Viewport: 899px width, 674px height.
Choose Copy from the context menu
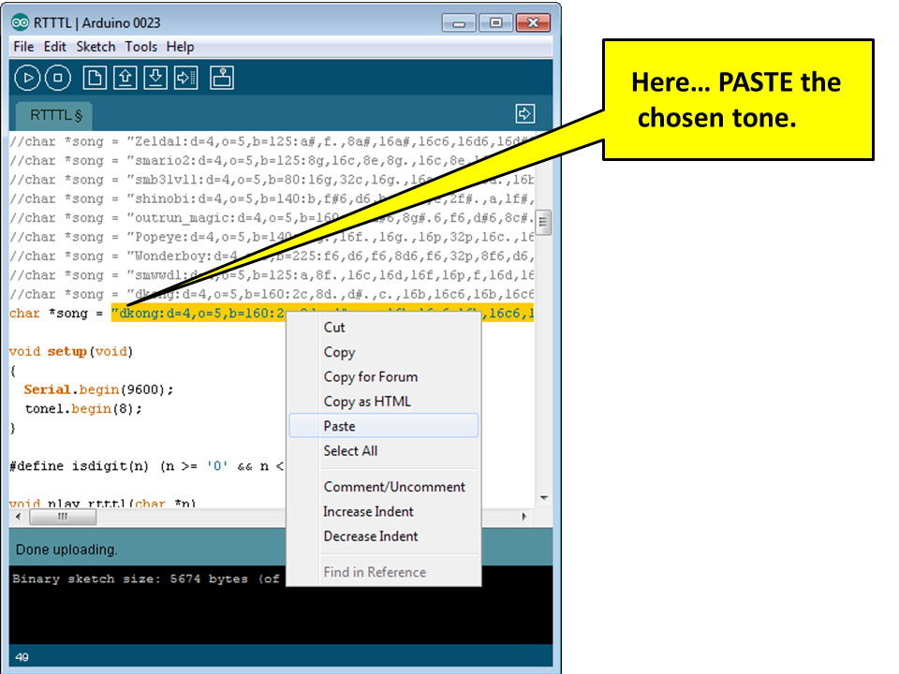tap(384, 352)
